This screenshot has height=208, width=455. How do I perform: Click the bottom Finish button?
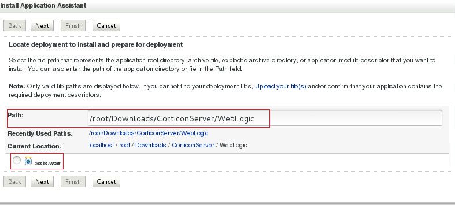pyautogui.click(x=73, y=181)
